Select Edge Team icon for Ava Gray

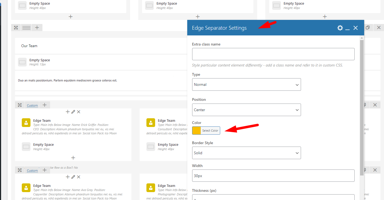(26, 188)
